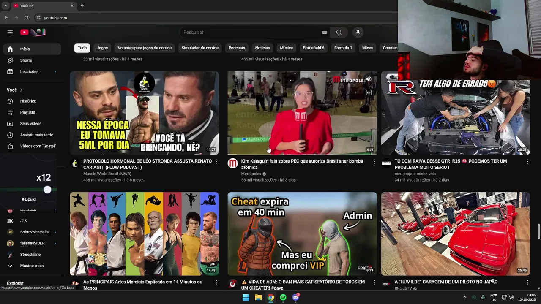Open Discord from the taskbar

[296, 297]
